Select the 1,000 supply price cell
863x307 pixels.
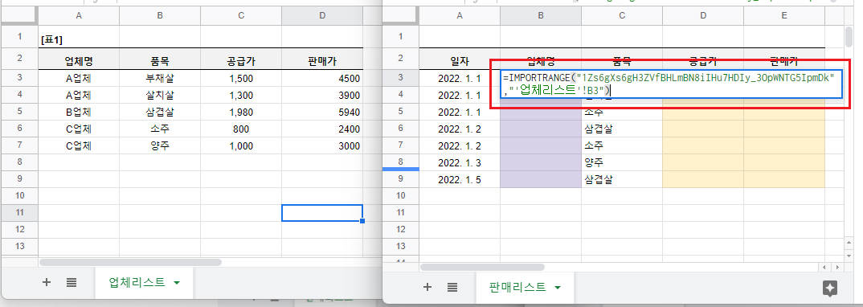point(241,145)
